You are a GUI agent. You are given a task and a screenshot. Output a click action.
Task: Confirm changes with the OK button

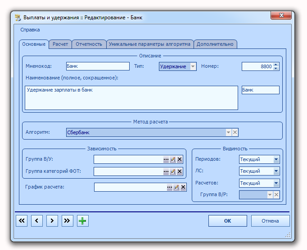coord(227,221)
